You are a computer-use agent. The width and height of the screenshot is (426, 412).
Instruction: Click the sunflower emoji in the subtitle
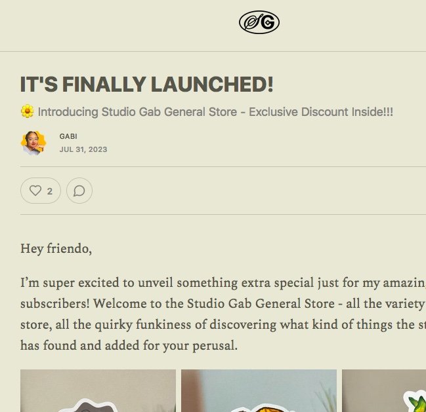pos(28,111)
